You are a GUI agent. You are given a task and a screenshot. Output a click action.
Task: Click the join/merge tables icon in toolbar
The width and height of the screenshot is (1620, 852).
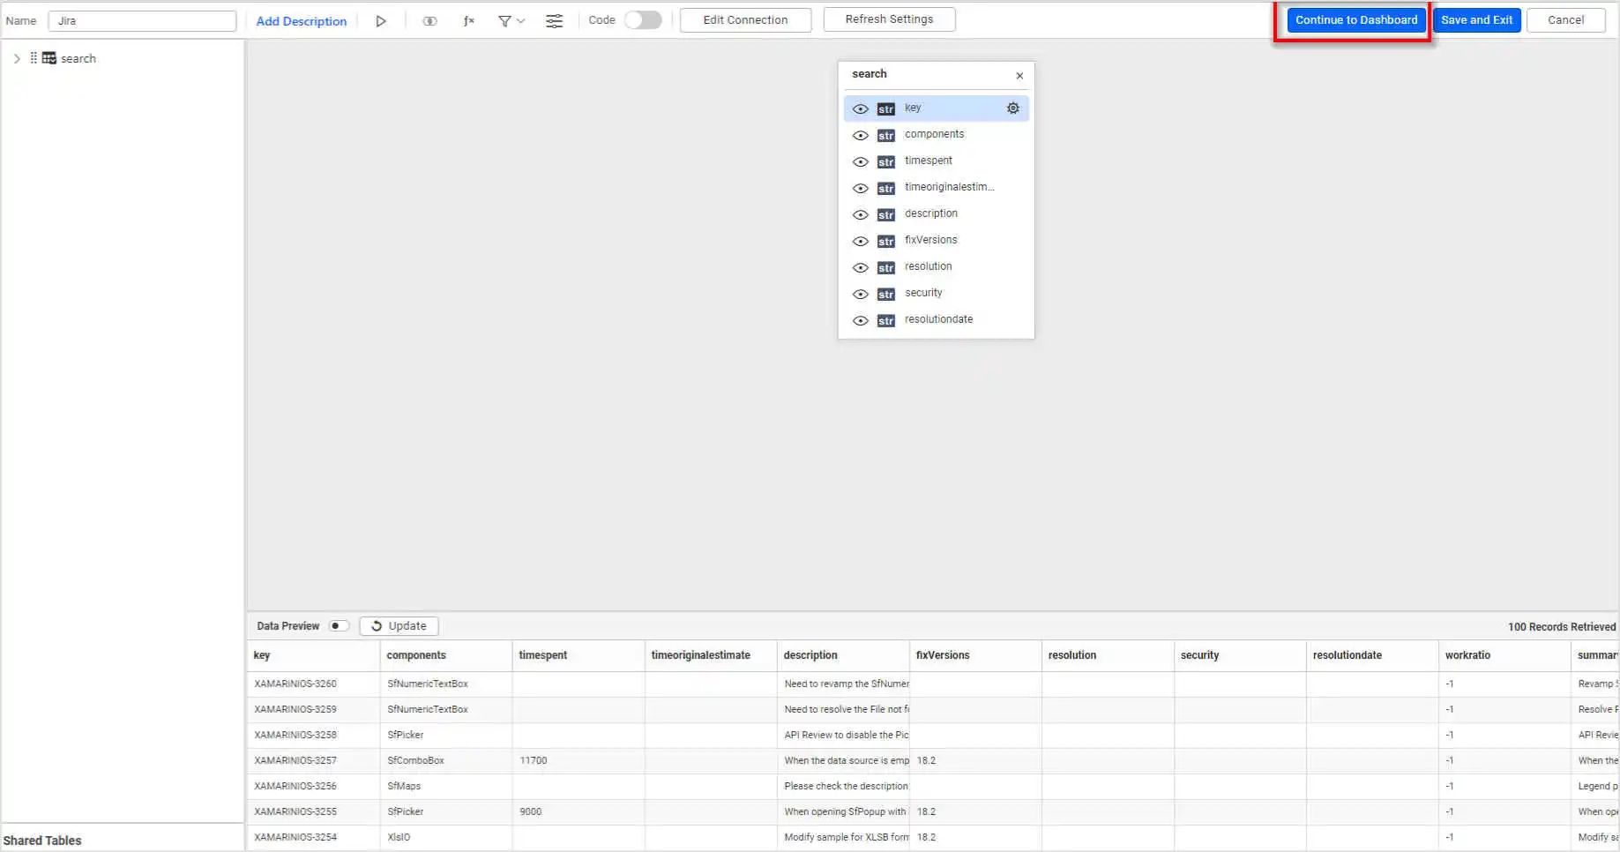point(429,21)
